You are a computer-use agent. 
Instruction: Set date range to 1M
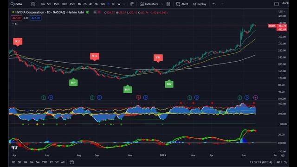coord(26,162)
